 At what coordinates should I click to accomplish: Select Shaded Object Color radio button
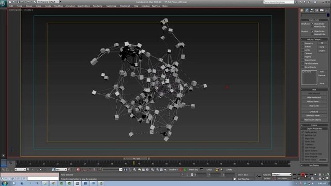coord(312,31)
